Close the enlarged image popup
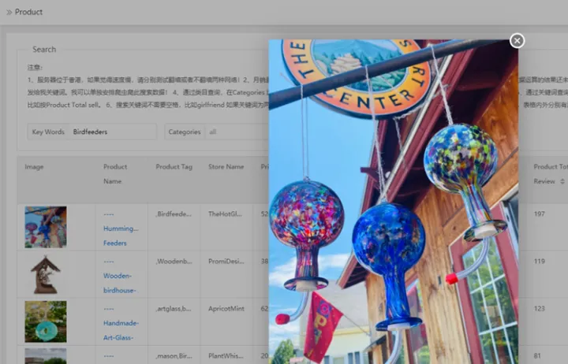568x364 pixels. 517,41
